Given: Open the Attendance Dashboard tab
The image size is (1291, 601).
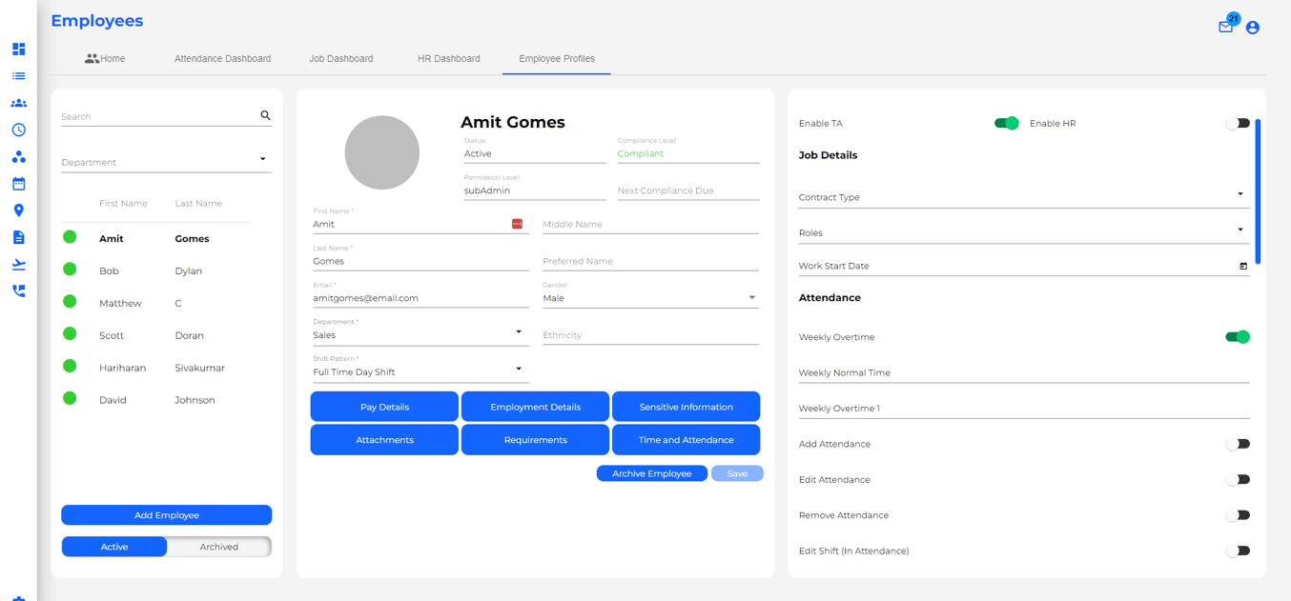Looking at the screenshot, I should (222, 58).
